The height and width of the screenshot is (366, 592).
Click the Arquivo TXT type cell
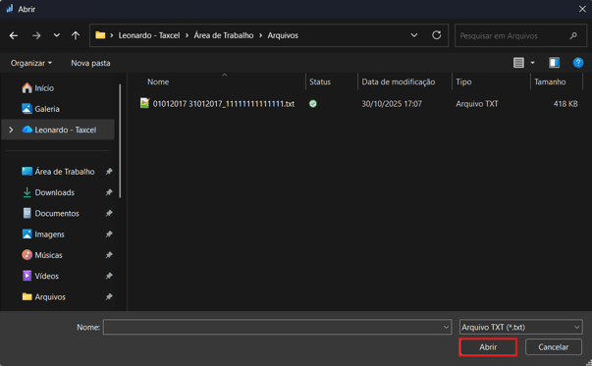pos(477,104)
